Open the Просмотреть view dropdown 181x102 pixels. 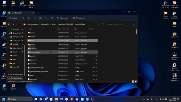79,18
